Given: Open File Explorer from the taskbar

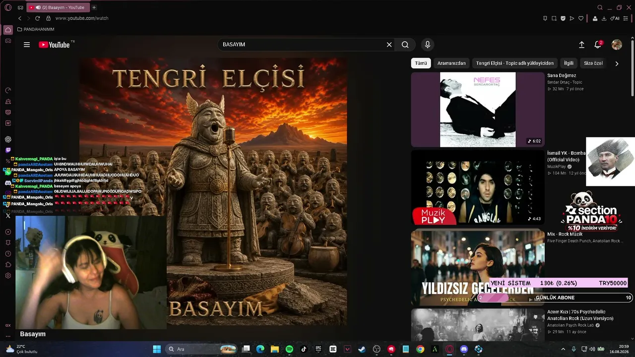Looking at the screenshot, I should pyautogui.click(x=275, y=349).
